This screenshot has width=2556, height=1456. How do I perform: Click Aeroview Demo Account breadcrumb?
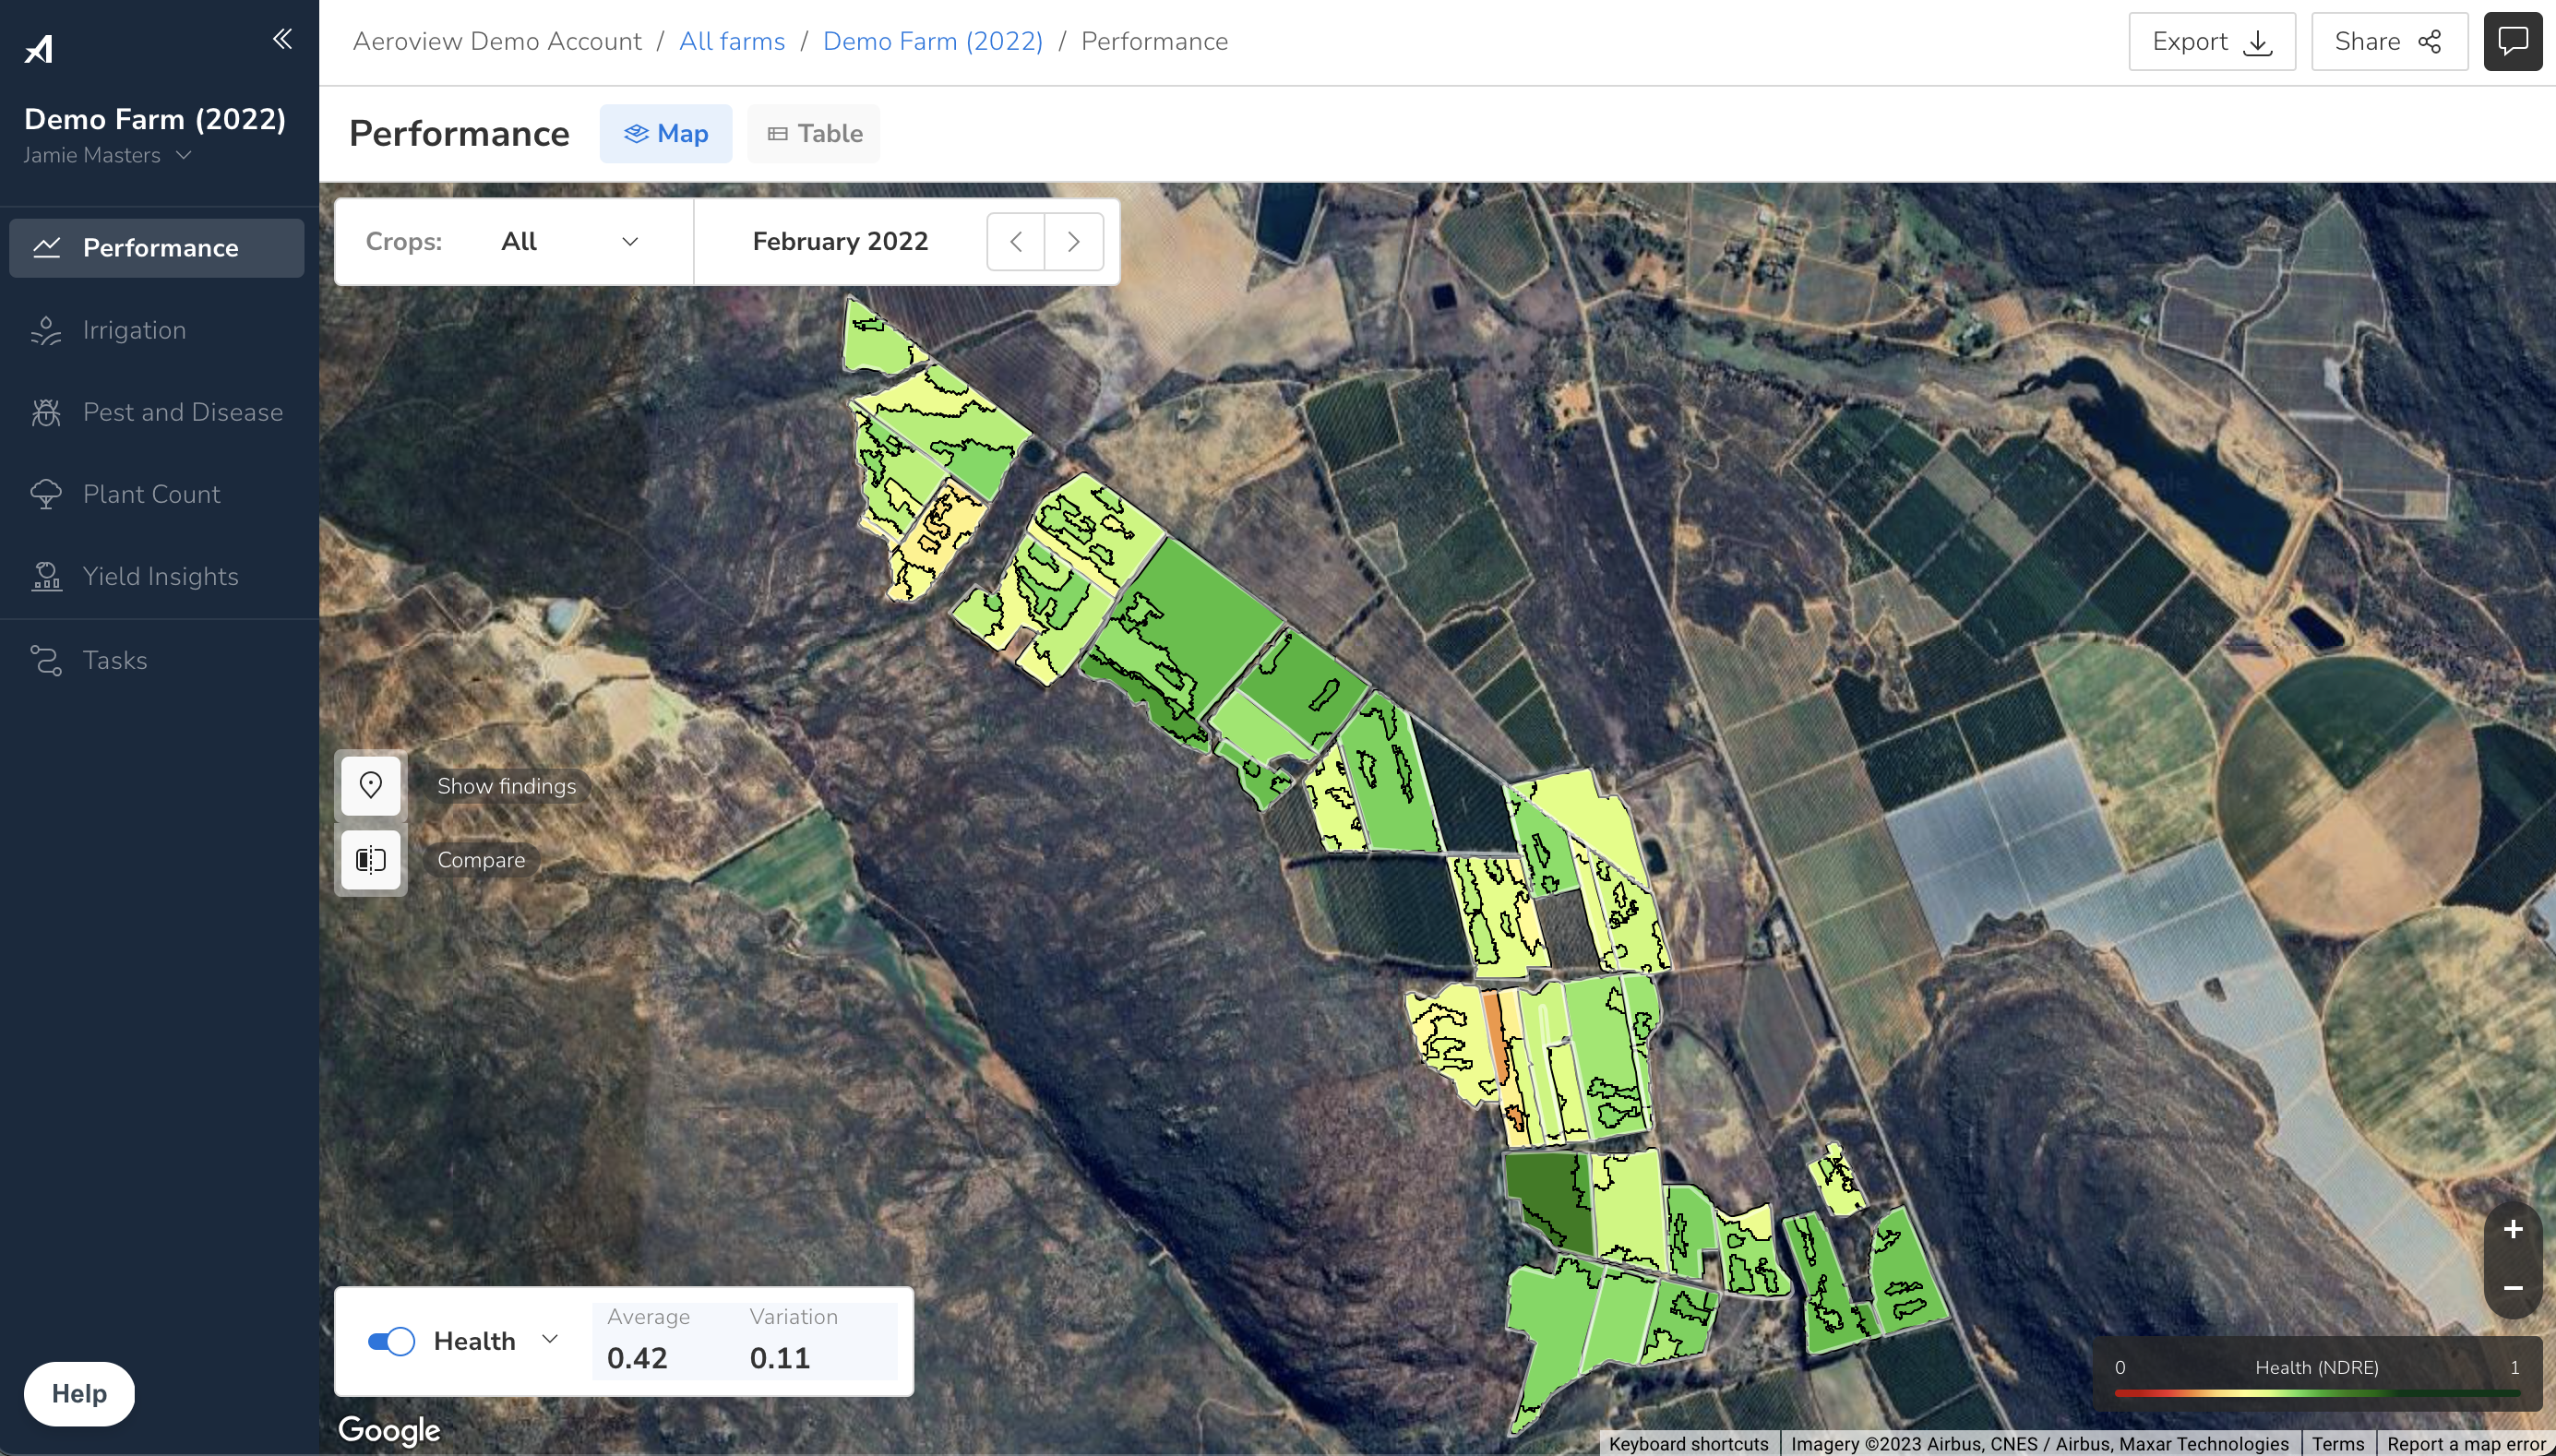pyautogui.click(x=497, y=41)
